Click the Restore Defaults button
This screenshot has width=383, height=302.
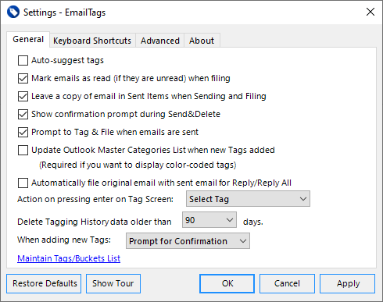tap(44, 283)
